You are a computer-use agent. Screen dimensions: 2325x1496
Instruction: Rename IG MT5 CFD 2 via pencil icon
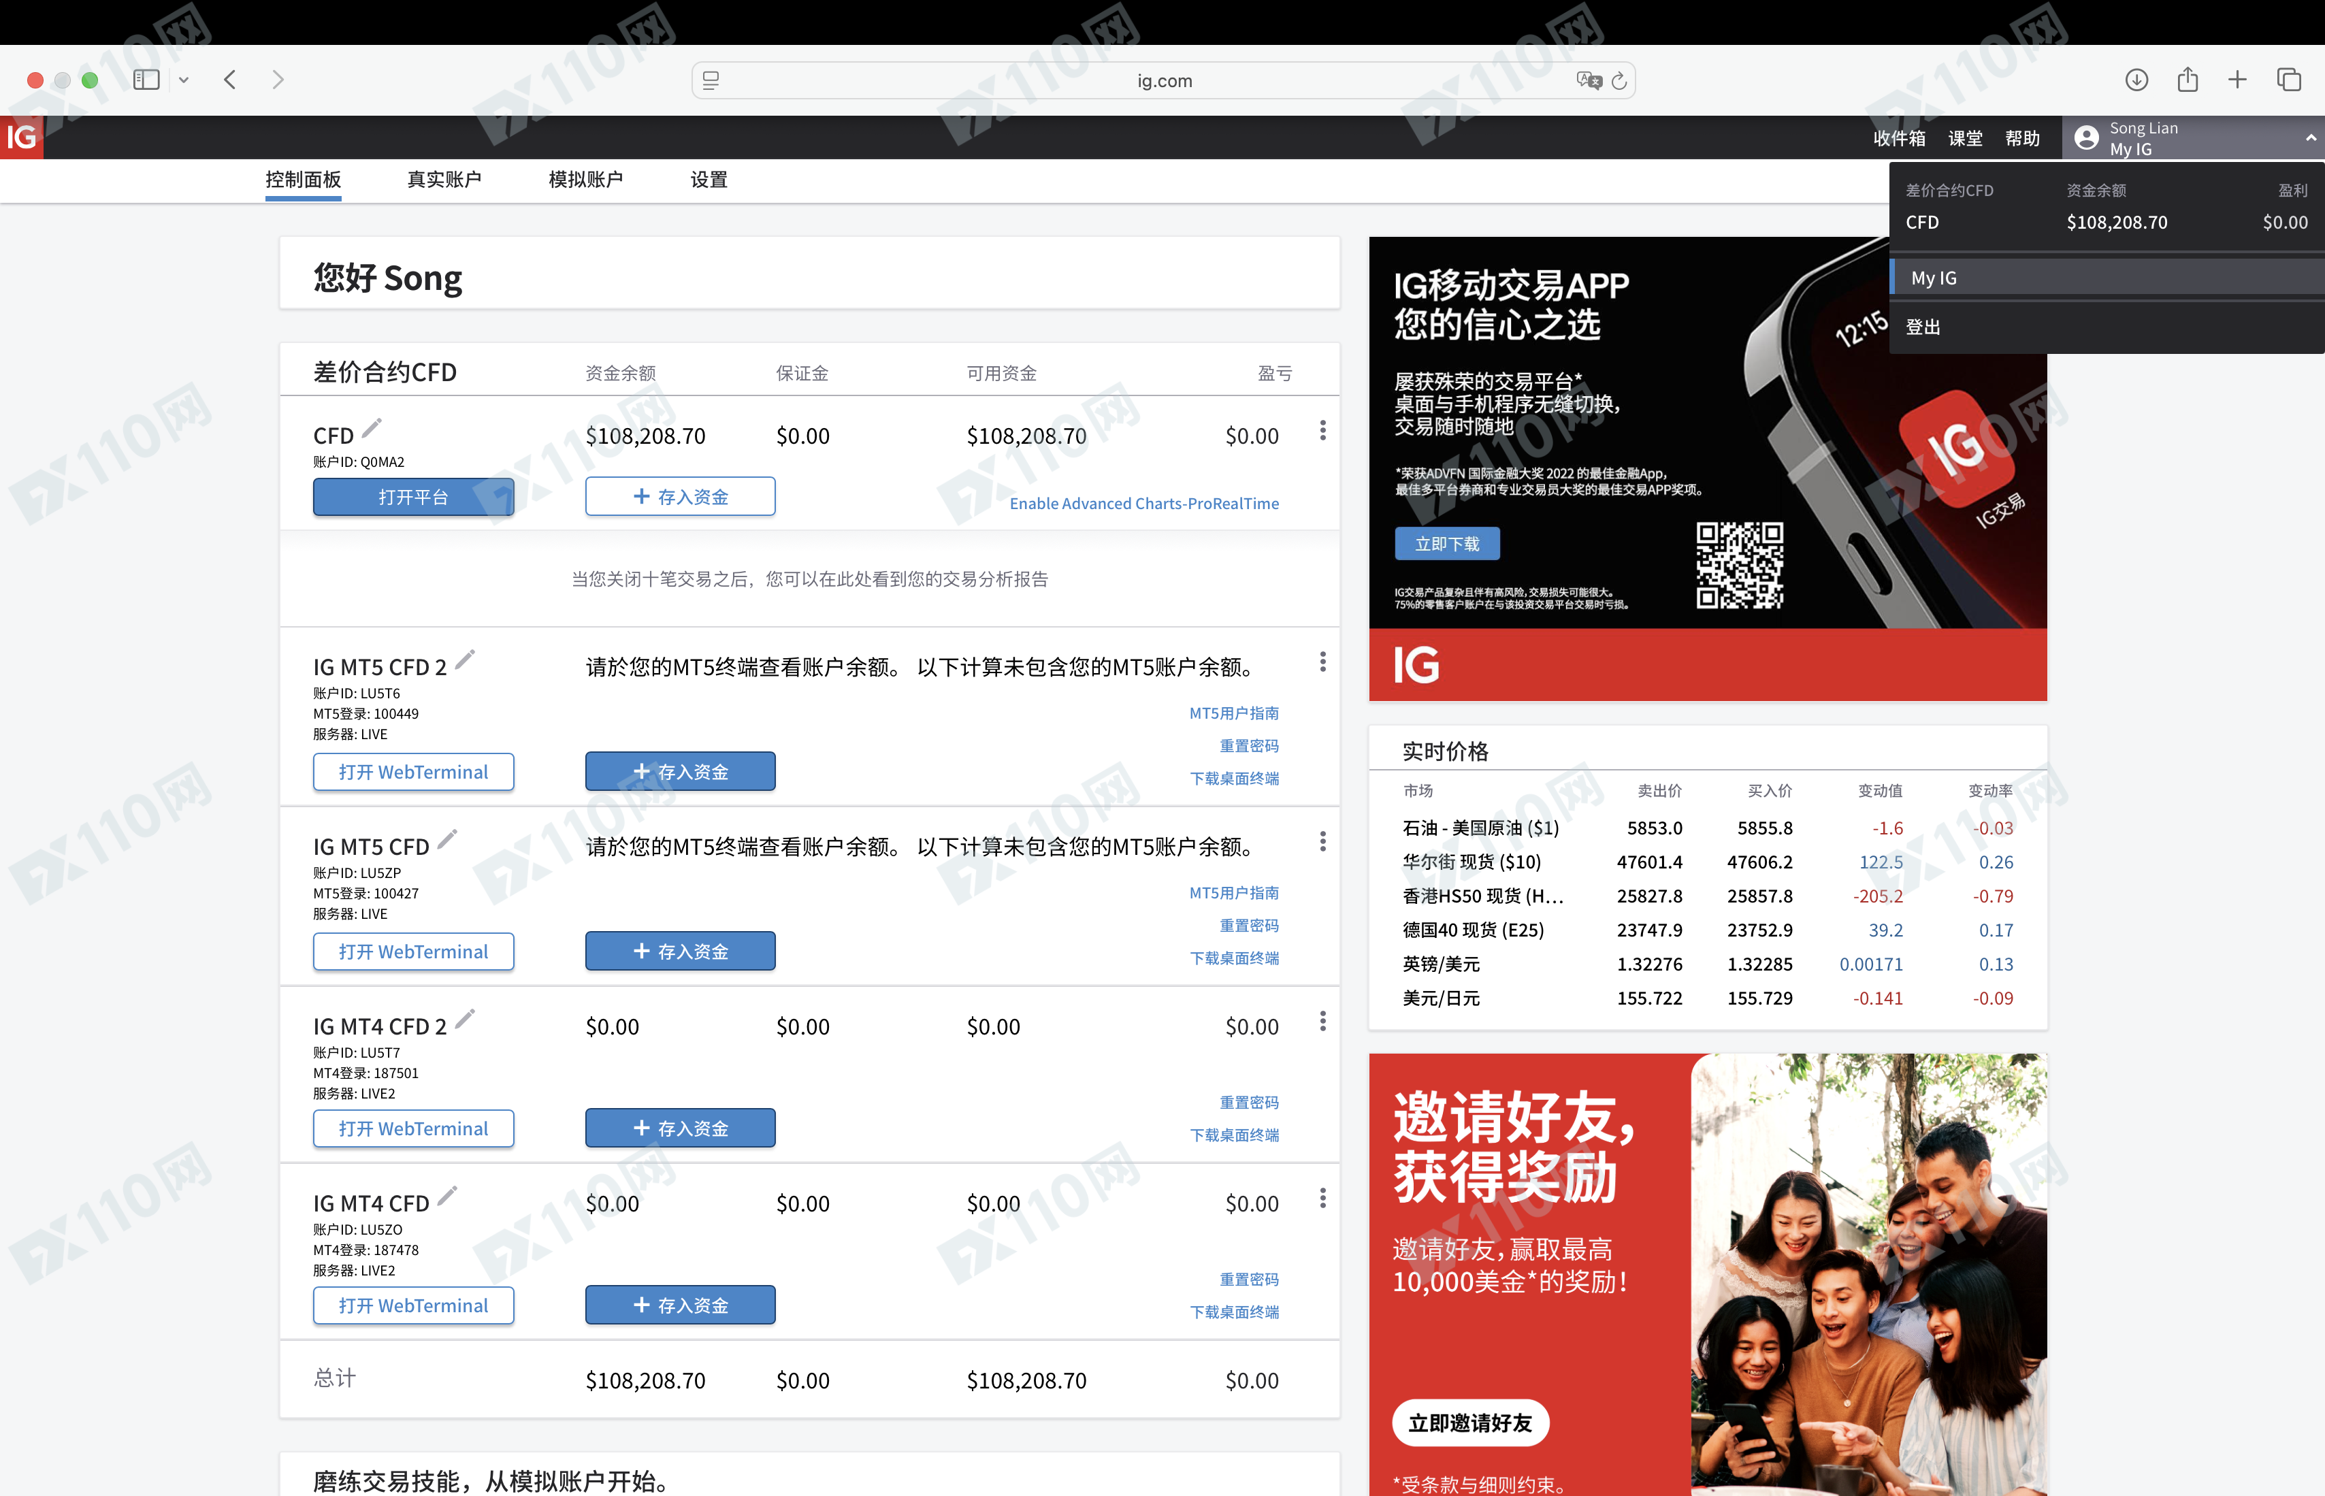pyautogui.click(x=465, y=660)
